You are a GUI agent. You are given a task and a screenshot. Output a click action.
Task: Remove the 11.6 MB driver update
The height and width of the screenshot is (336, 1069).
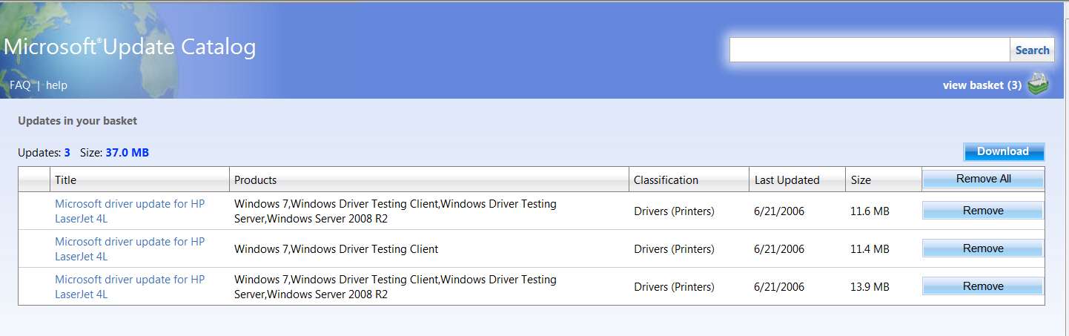[983, 211]
